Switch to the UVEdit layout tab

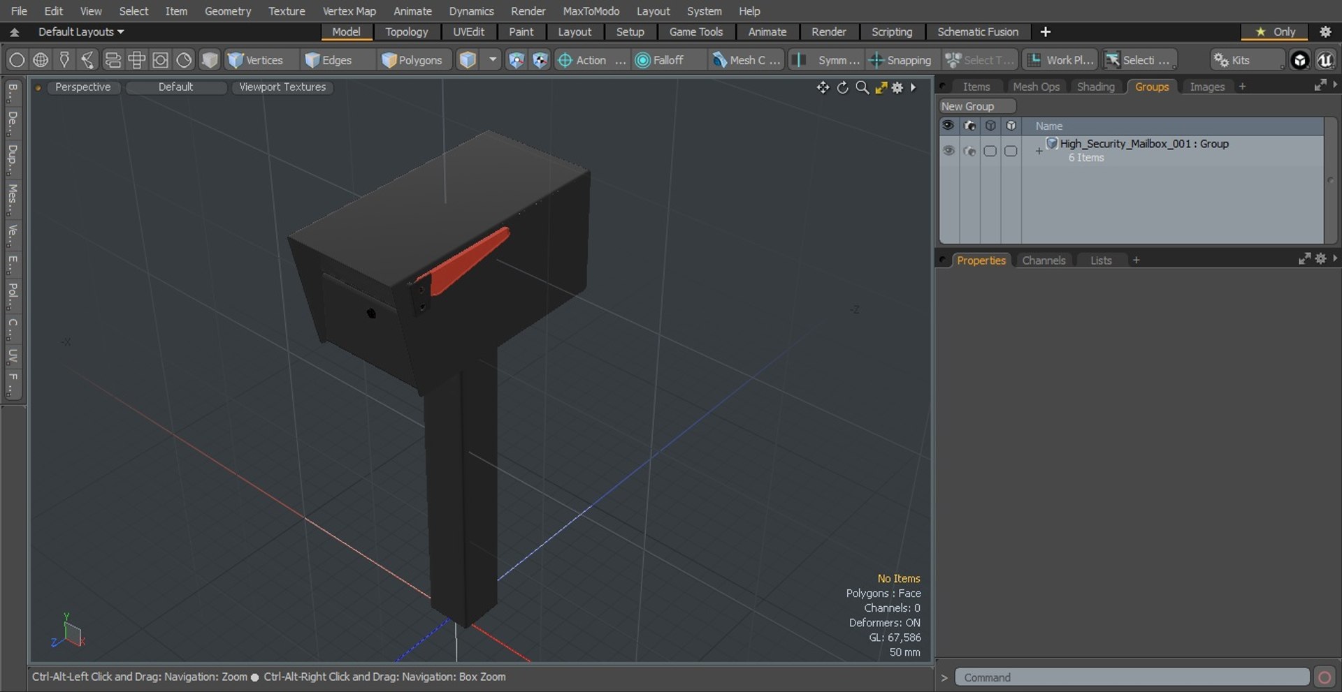[x=468, y=32]
